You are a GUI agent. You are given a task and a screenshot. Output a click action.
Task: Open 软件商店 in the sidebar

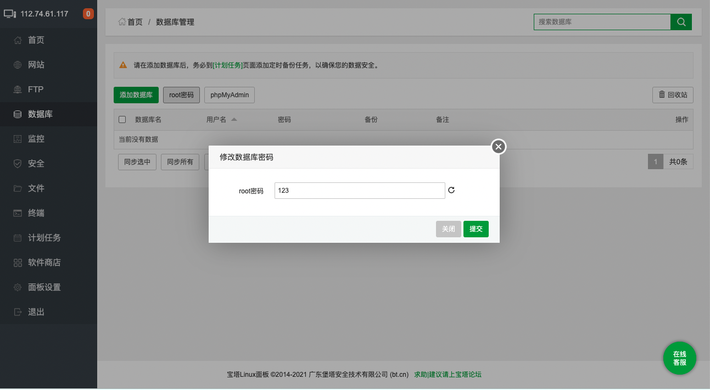pyautogui.click(x=48, y=263)
